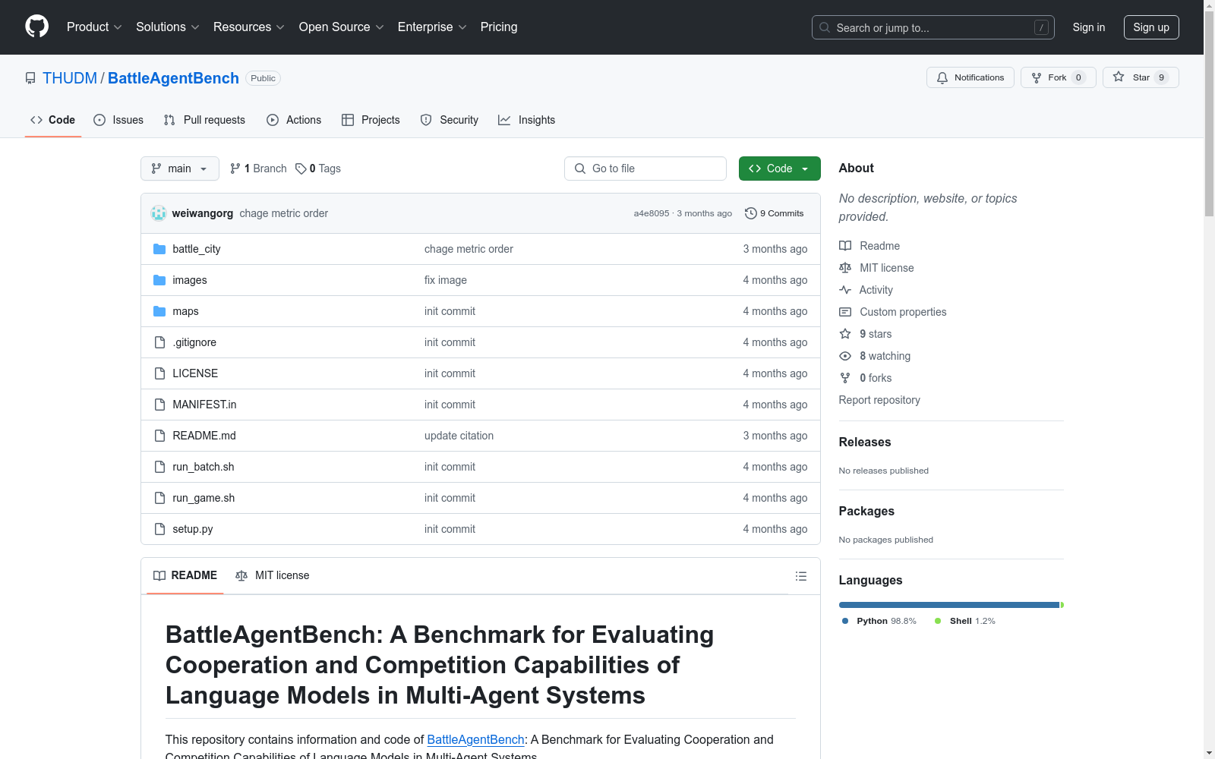Select the Code repository tab
This screenshot has height=759, width=1215.
pyautogui.click(x=53, y=120)
